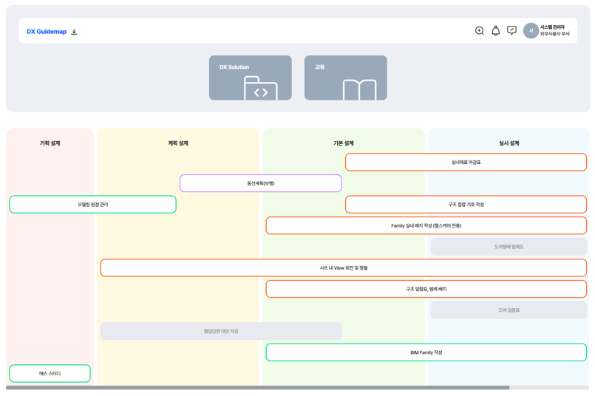Select the 실시 설계 column header

(x=509, y=143)
